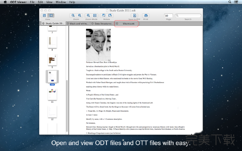
Task: Click the page number field
Action: point(168,16)
